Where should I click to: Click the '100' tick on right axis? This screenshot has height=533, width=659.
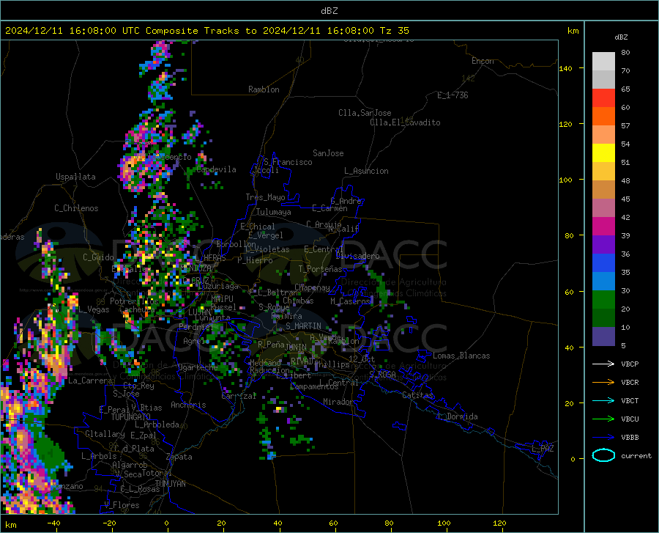[x=565, y=180]
